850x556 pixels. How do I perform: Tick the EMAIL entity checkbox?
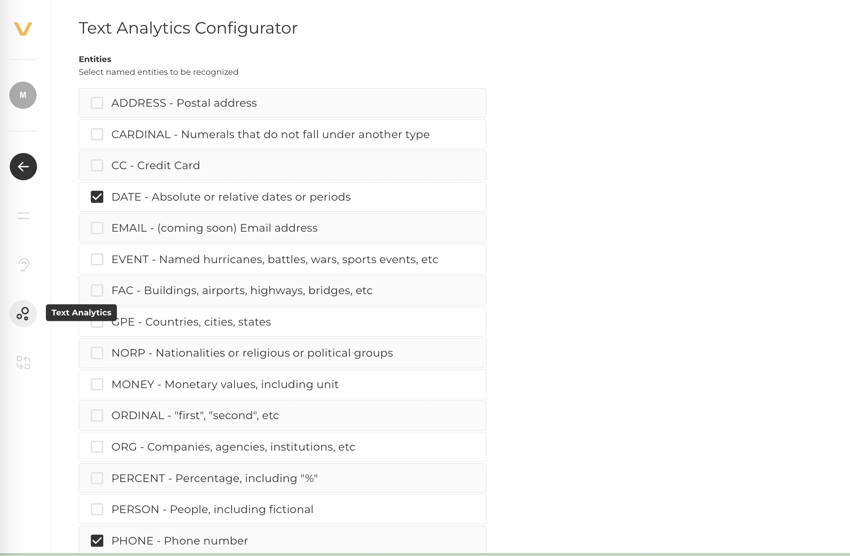click(x=97, y=228)
